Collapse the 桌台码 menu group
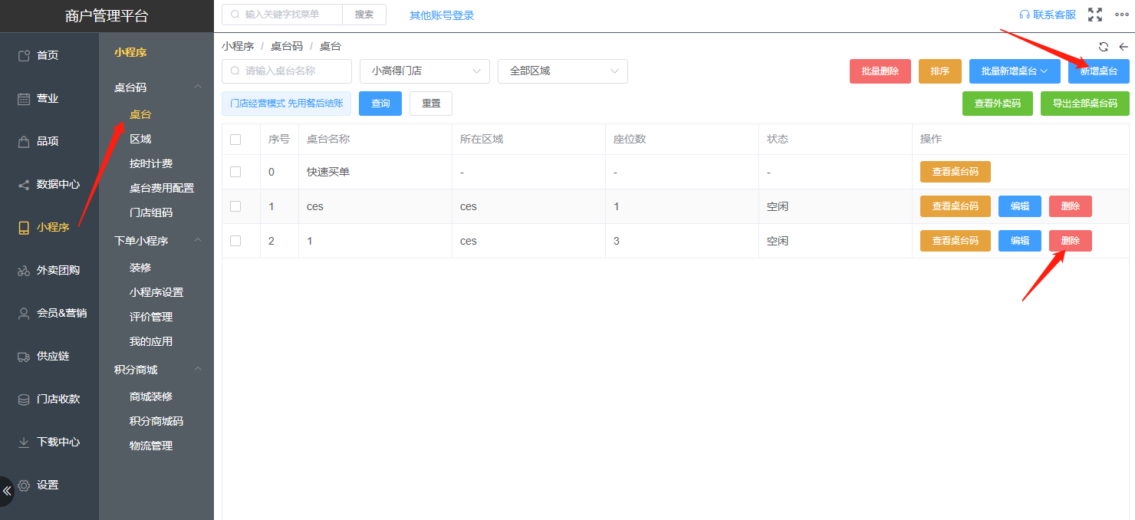The image size is (1135, 520). pyautogui.click(x=198, y=87)
